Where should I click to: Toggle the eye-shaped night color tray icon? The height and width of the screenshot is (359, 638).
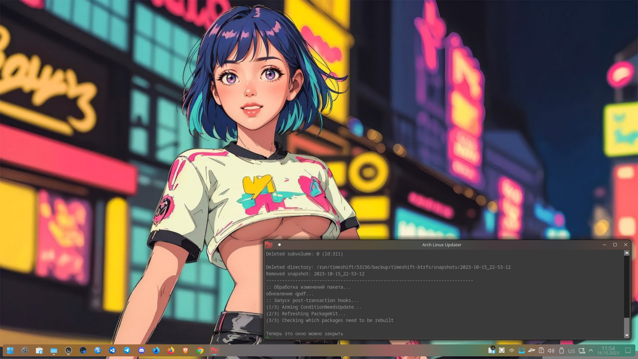512,350
